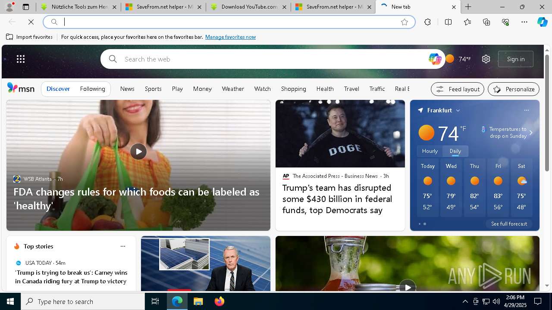Image resolution: width=552 pixels, height=310 pixels.
Task: Click the Sign in button
Action: [x=516, y=59]
